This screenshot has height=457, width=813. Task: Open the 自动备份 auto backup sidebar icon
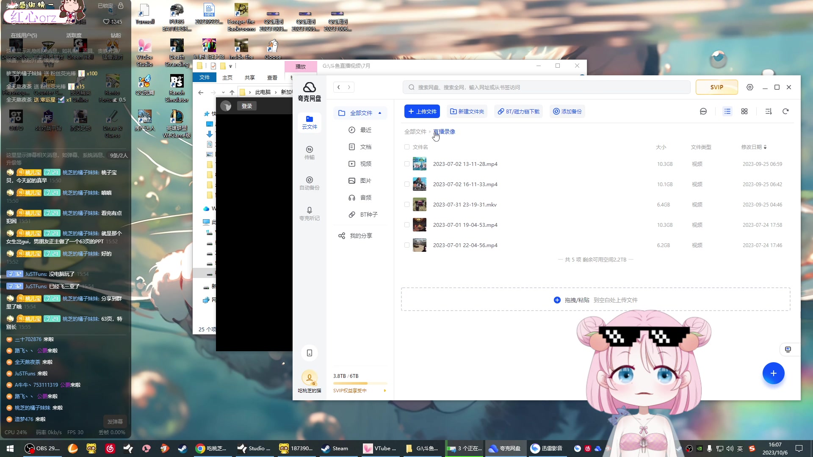click(x=309, y=183)
